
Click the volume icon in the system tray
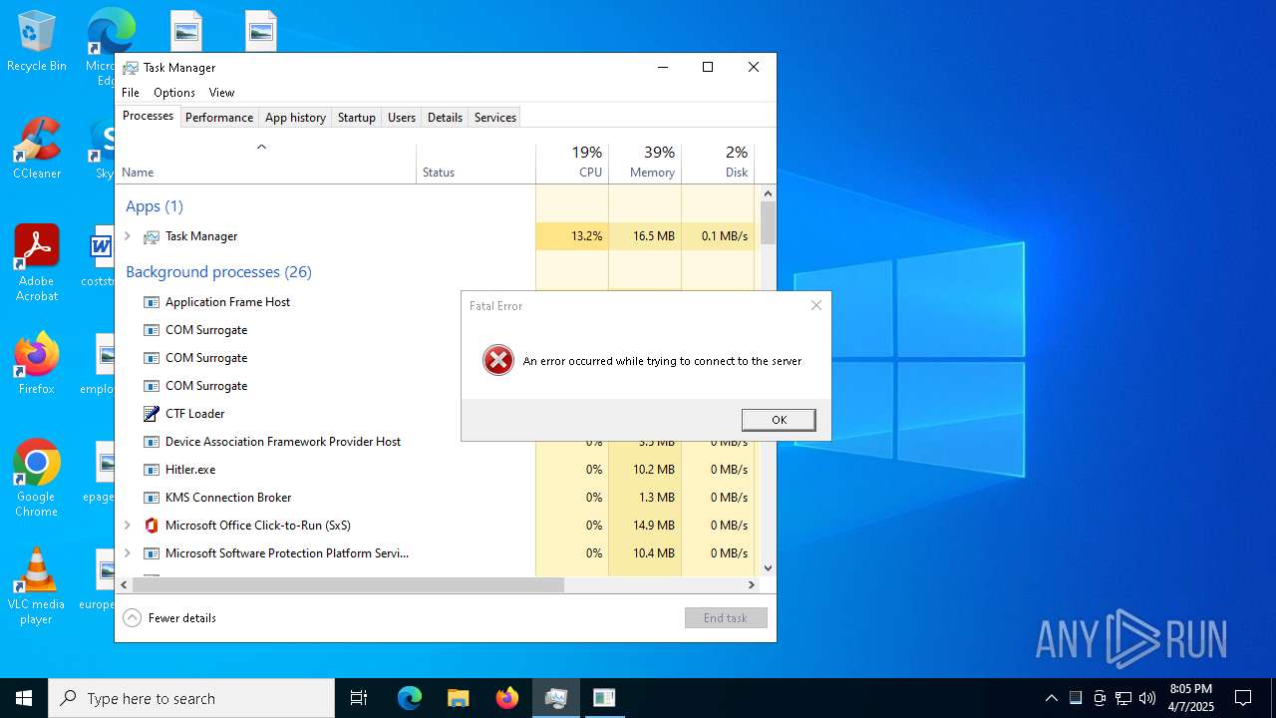(1147, 698)
